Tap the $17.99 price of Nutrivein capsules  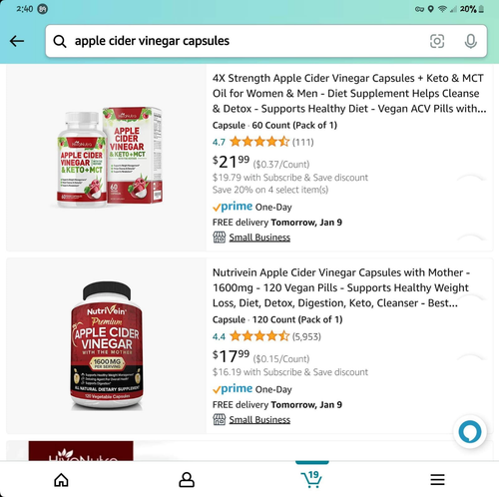click(x=231, y=356)
